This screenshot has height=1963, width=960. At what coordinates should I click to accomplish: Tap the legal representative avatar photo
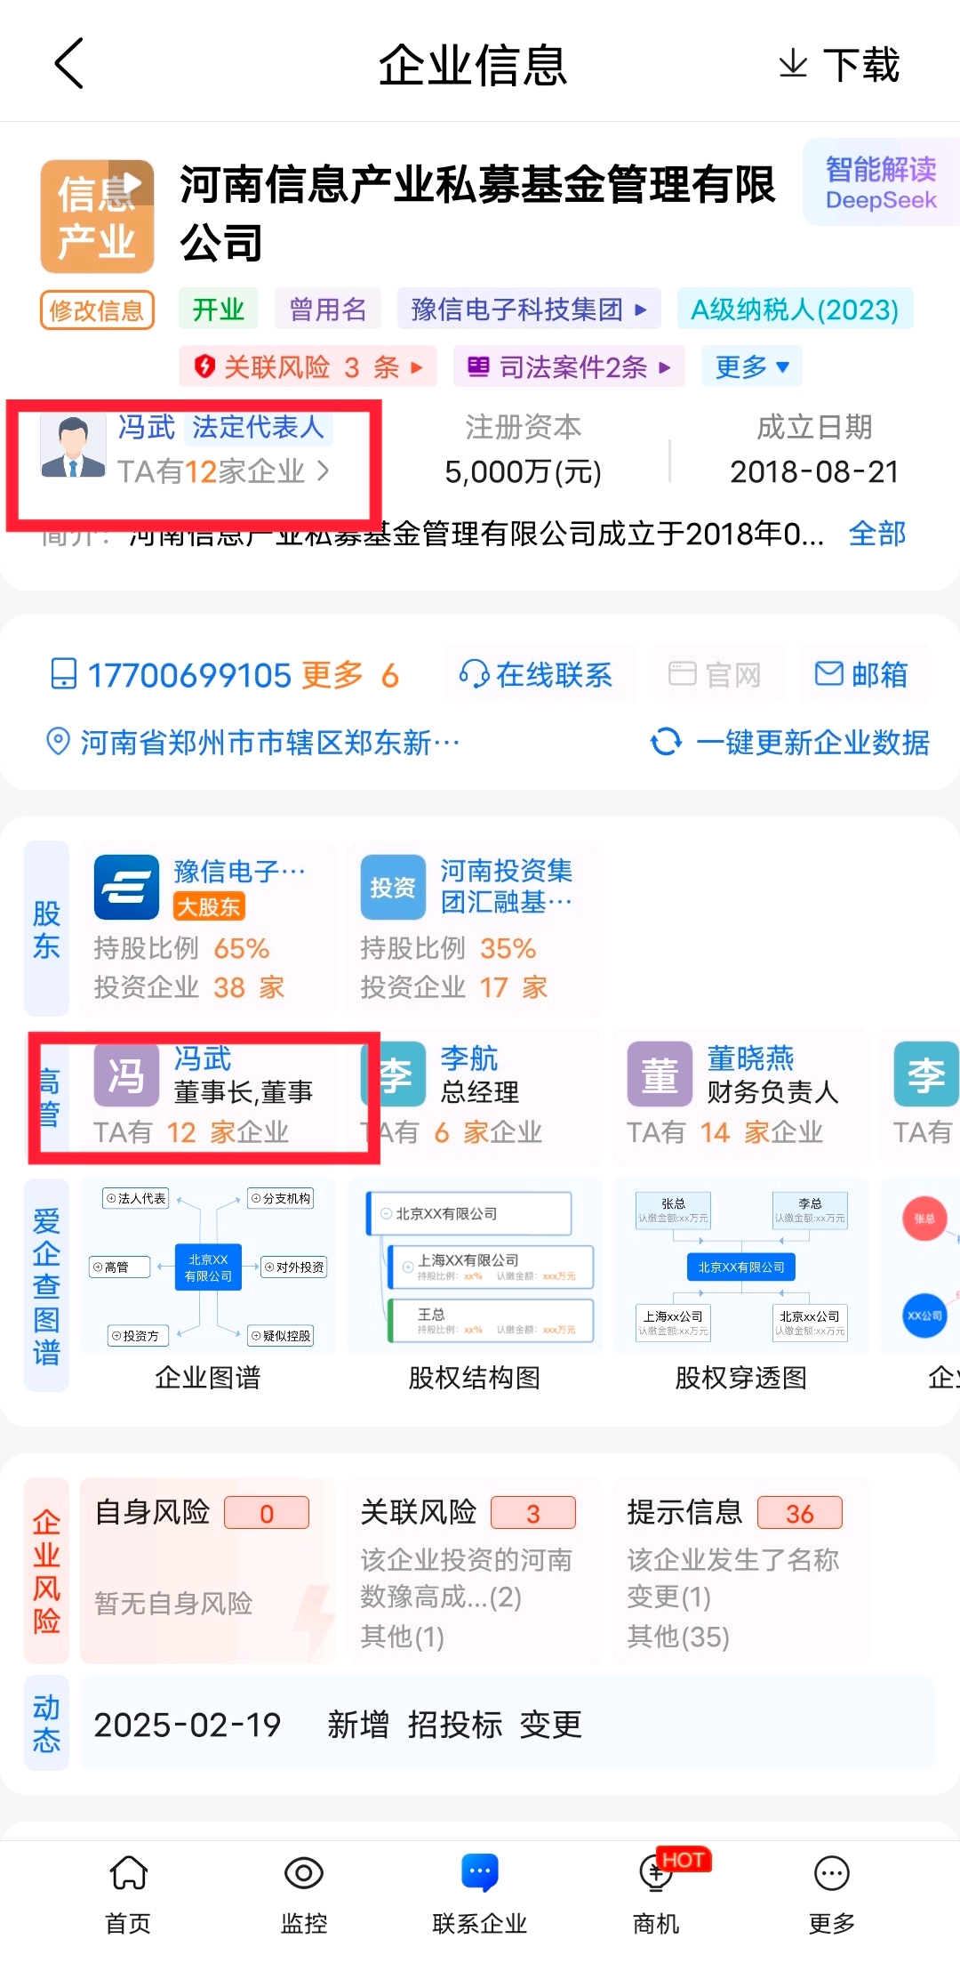click(73, 447)
